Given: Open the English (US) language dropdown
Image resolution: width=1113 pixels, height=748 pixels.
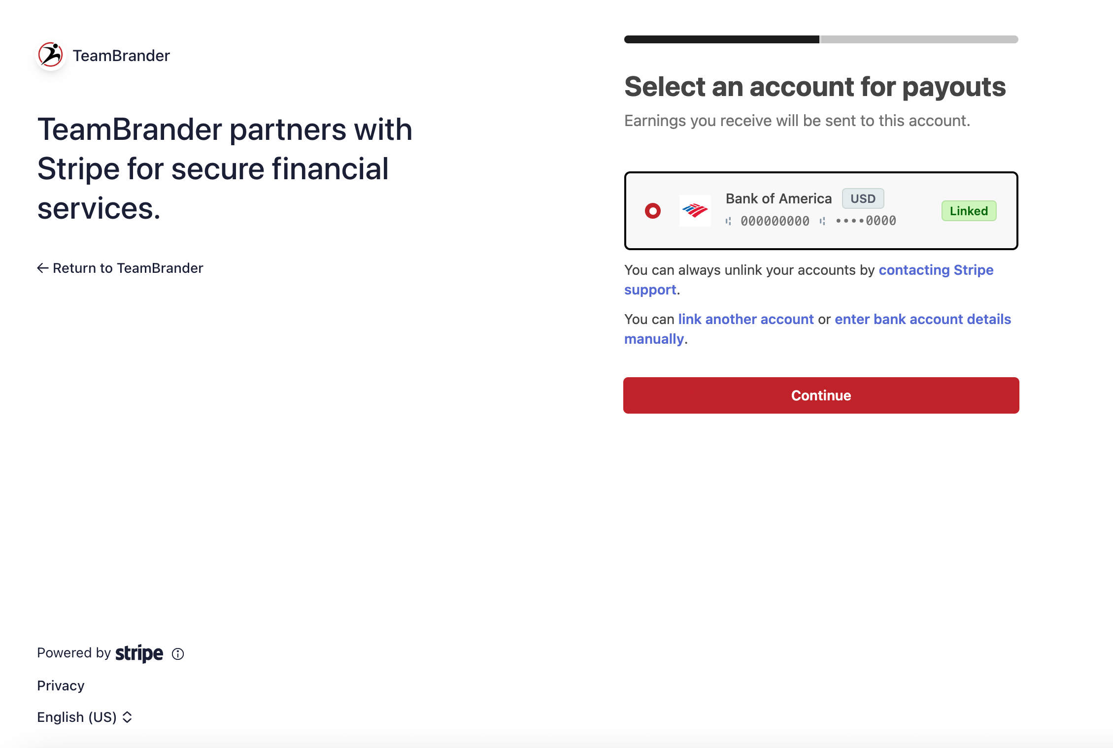Looking at the screenshot, I should (85, 717).
